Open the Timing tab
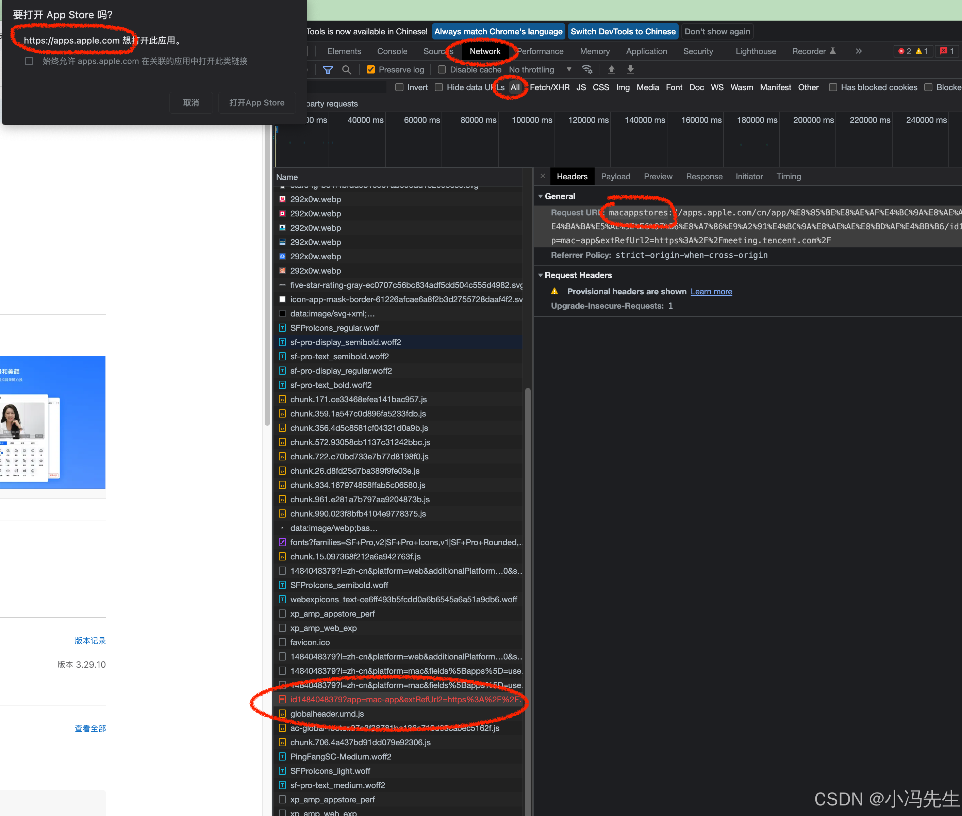This screenshot has width=962, height=816. pos(788,177)
